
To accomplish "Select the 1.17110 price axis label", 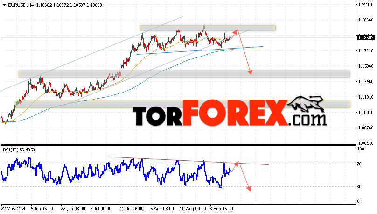I will (366, 51).
